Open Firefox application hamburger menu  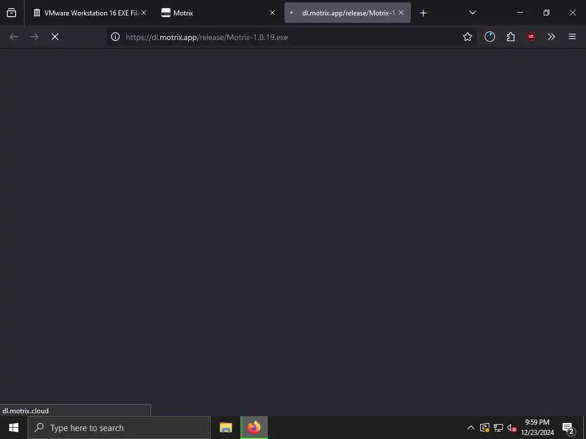click(572, 37)
